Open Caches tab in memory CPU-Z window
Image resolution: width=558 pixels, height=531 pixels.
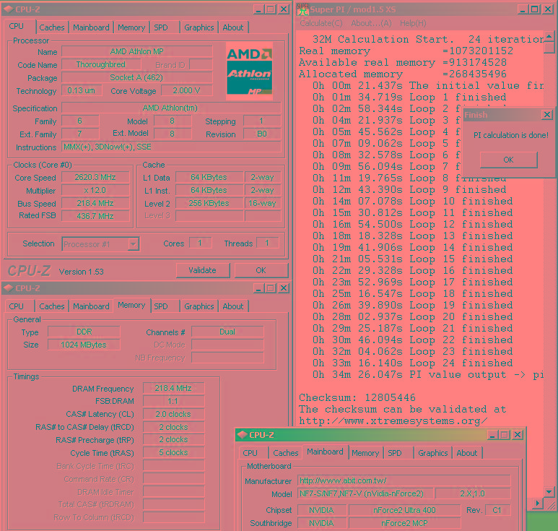click(52, 306)
